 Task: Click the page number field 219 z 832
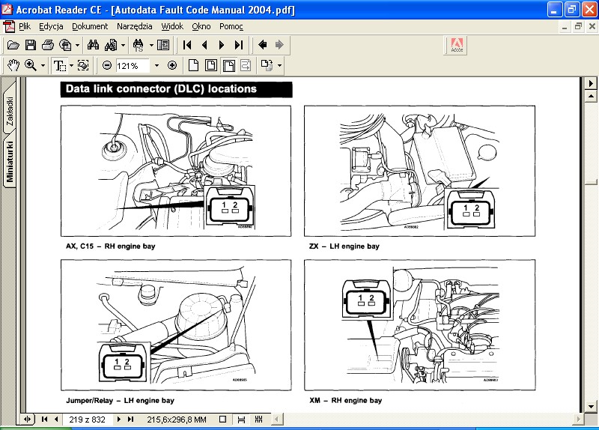[87, 420]
